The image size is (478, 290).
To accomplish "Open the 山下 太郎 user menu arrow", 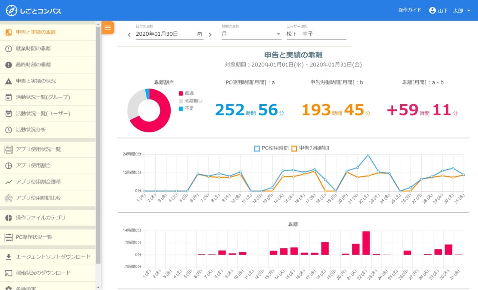I will click(x=469, y=10).
